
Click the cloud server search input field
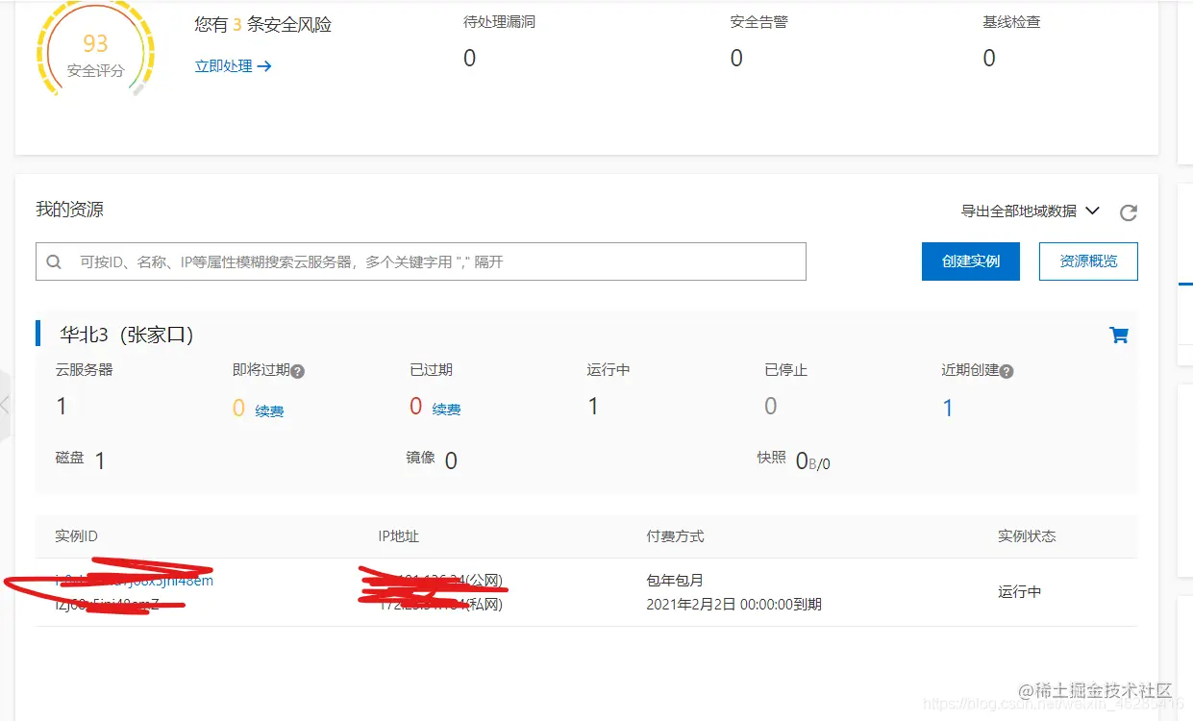(x=423, y=261)
